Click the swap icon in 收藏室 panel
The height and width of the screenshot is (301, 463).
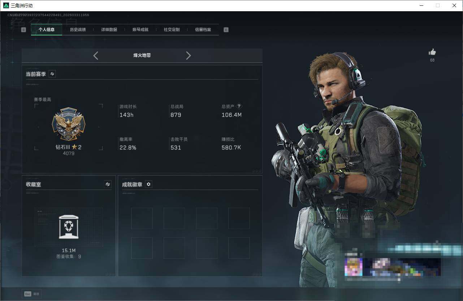(x=108, y=184)
